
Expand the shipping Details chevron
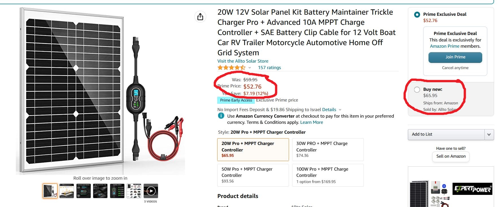(340, 110)
